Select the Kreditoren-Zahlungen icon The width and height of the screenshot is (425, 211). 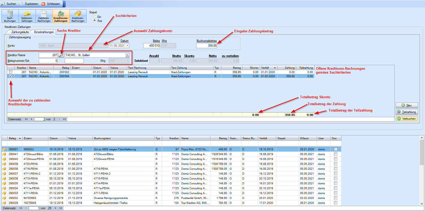[61, 16]
